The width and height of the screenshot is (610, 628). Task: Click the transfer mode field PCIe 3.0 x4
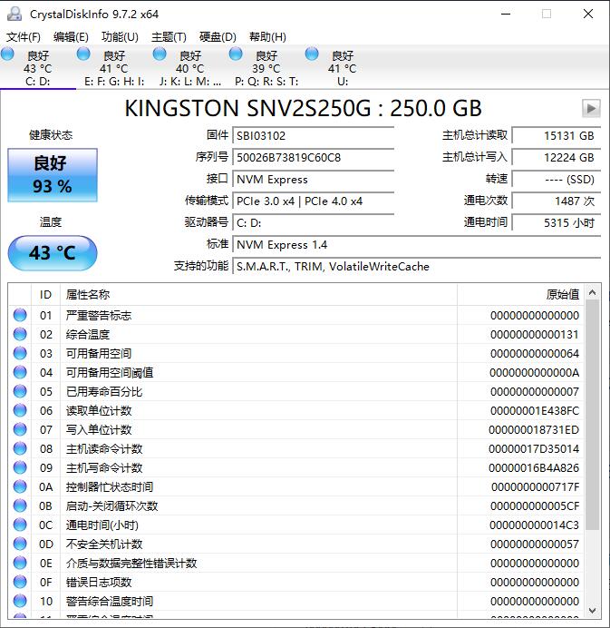[x=314, y=201]
